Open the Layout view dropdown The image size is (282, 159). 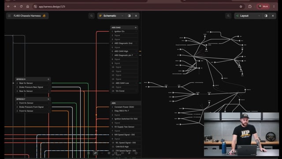pyautogui.click(x=259, y=16)
